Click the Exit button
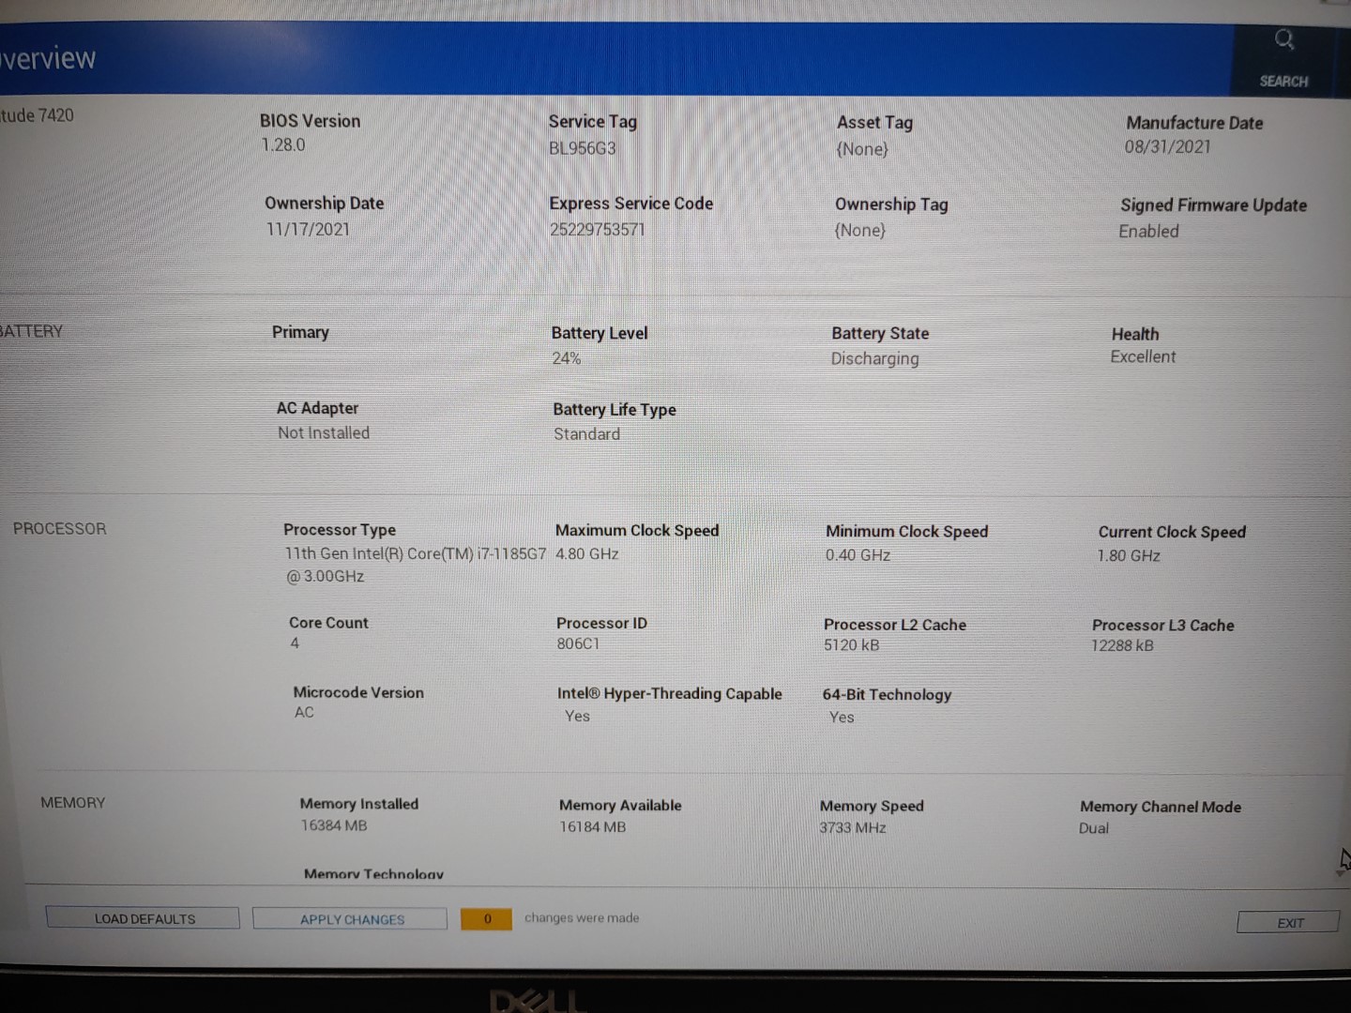Viewport: 1351px width, 1013px height. click(1290, 923)
